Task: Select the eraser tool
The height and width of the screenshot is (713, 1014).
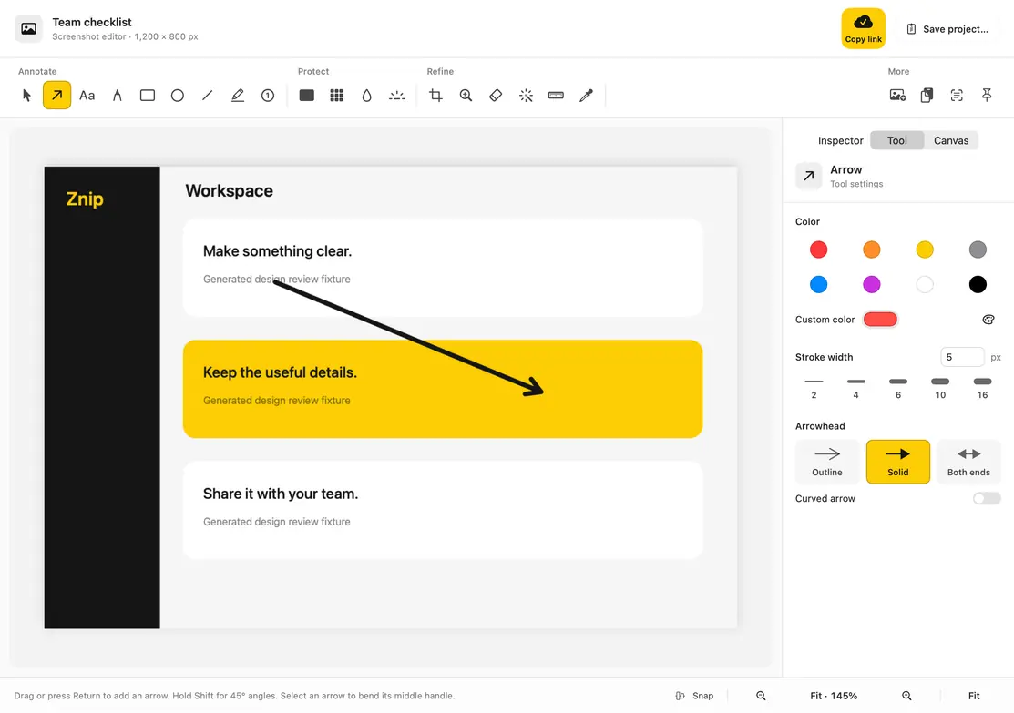Action: pyautogui.click(x=496, y=96)
